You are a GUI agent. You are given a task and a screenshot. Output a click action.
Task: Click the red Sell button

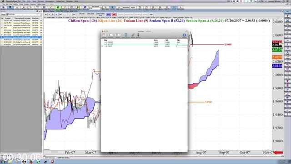(114, 15)
